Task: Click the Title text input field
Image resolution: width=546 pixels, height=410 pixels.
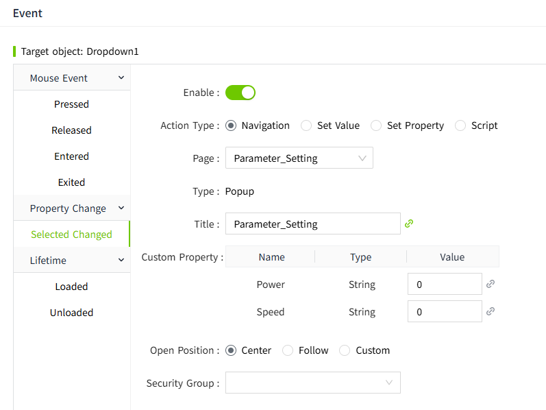Action: point(312,224)
